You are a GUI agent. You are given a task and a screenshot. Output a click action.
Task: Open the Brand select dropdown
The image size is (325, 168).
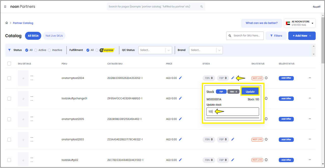point(206,50)
